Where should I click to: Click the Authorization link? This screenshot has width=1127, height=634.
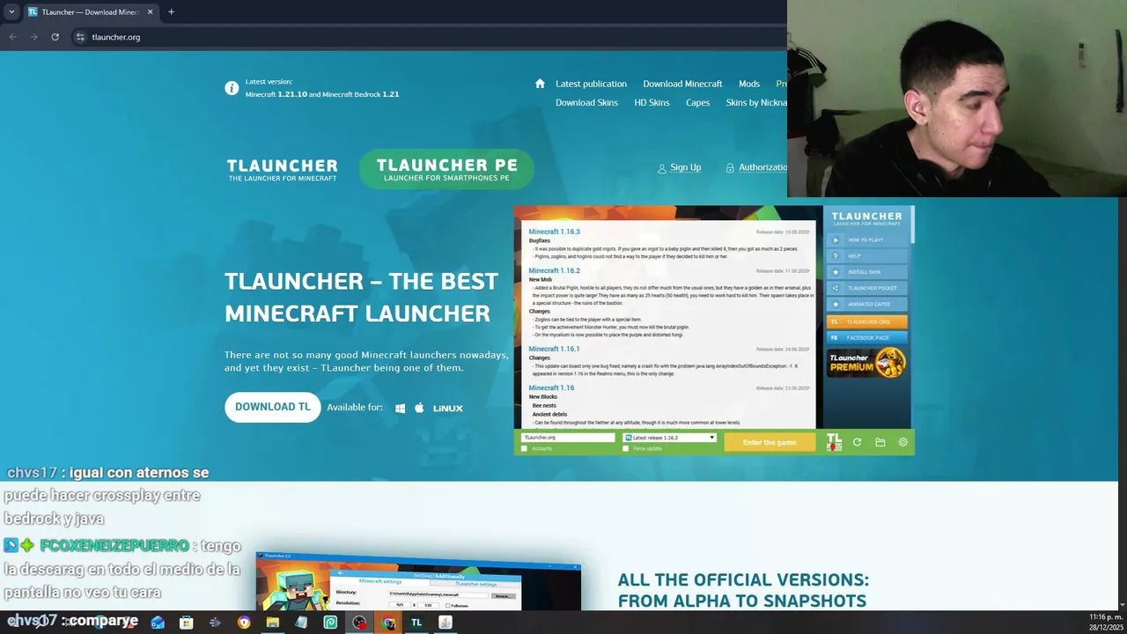762,167
